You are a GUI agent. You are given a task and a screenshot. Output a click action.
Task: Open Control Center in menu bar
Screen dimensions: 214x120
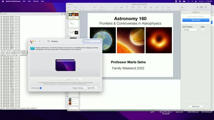[x=195, y=1]
